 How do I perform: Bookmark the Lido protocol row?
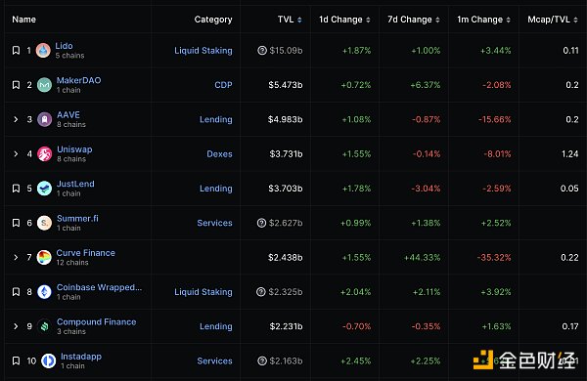[16, 50]
